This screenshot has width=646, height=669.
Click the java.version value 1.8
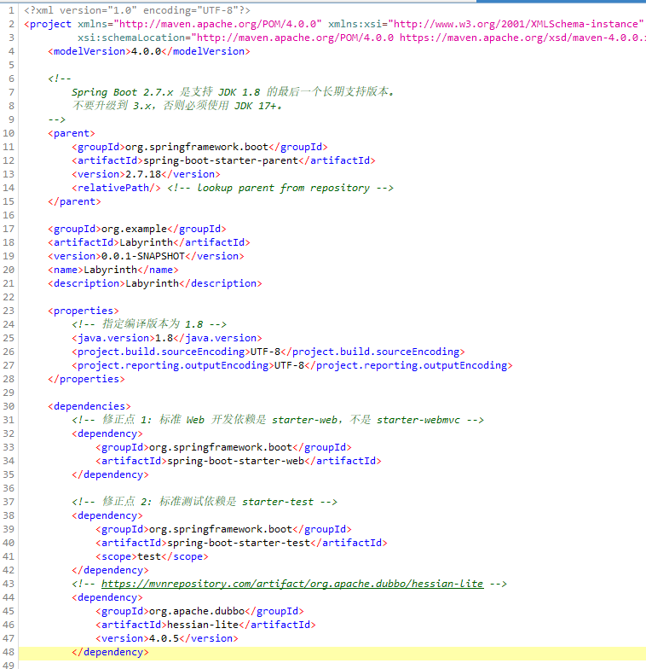(x=163, y=338)
